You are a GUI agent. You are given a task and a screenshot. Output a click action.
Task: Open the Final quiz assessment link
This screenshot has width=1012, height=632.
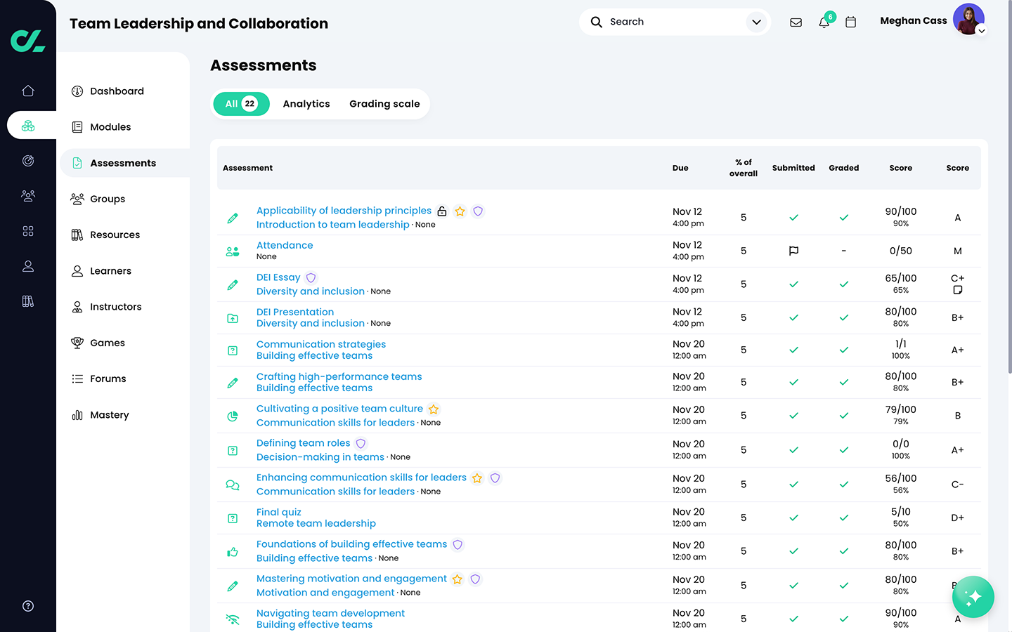278,512
